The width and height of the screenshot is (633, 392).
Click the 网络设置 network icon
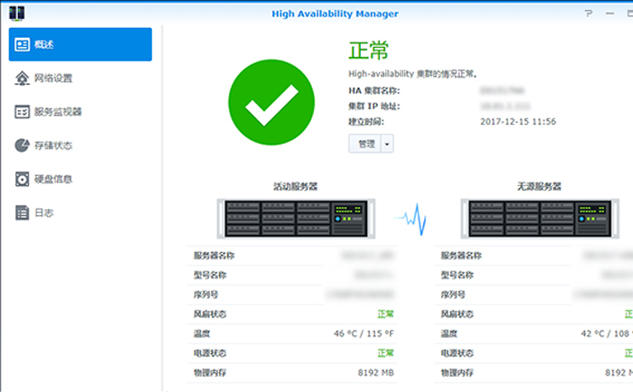click(x=22, y=79)
